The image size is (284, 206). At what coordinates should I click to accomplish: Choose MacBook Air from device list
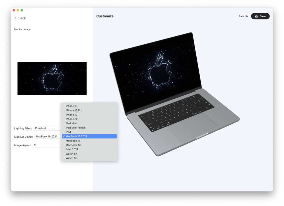(73, 145)
